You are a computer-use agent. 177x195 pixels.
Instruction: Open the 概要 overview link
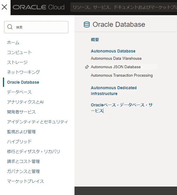point(95,40)
